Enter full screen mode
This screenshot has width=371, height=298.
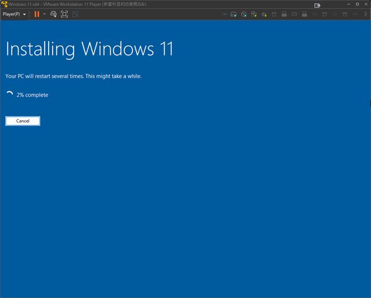pyautogui.click(x=64, y=14)
